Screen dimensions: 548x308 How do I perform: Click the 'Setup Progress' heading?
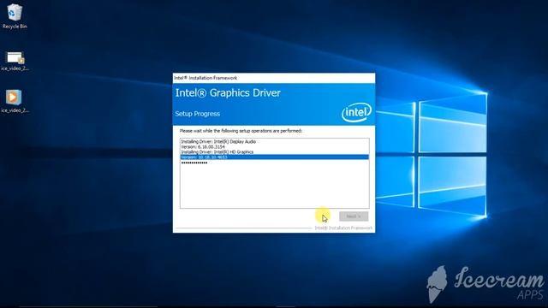pos(198,114)
